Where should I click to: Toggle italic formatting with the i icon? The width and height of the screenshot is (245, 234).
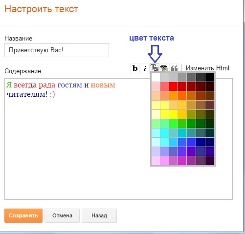coord(145,68)
